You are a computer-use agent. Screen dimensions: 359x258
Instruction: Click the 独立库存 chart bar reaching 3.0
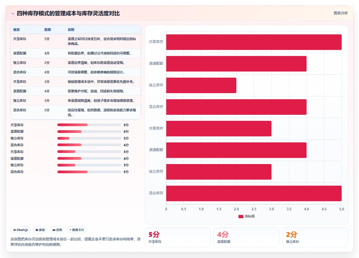pyautogui.click(x=219, y=172)
